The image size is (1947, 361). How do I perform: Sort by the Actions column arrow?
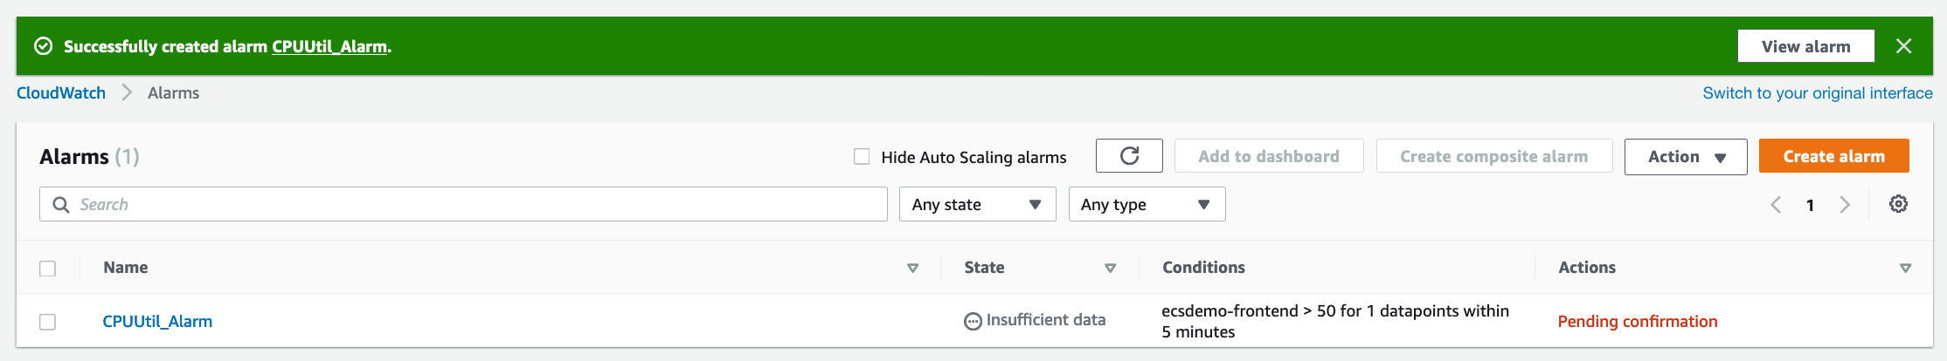[x=1905, y=268]
